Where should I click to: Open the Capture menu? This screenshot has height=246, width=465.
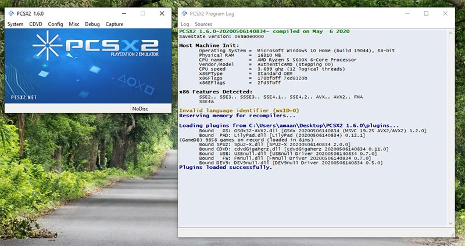click(114, 24)
